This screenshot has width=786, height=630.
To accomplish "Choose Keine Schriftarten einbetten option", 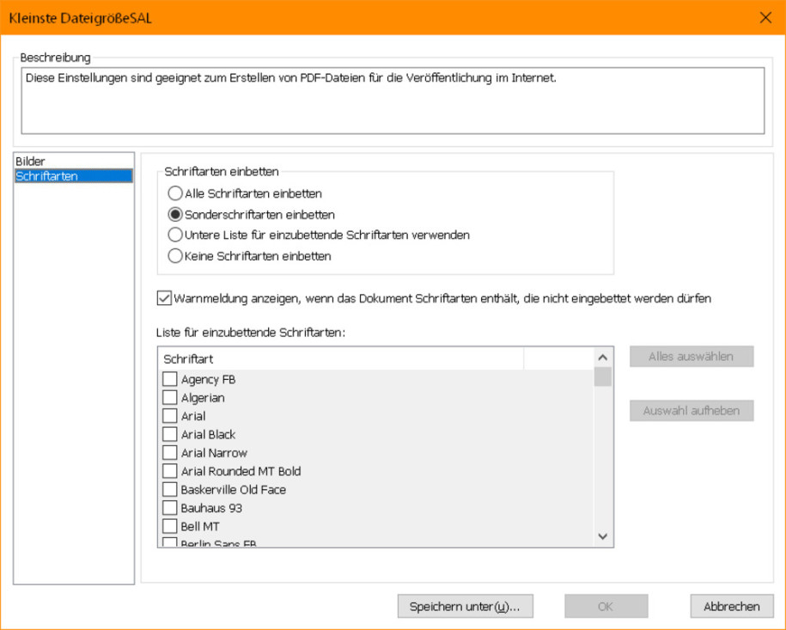I will tap(175, 256).
